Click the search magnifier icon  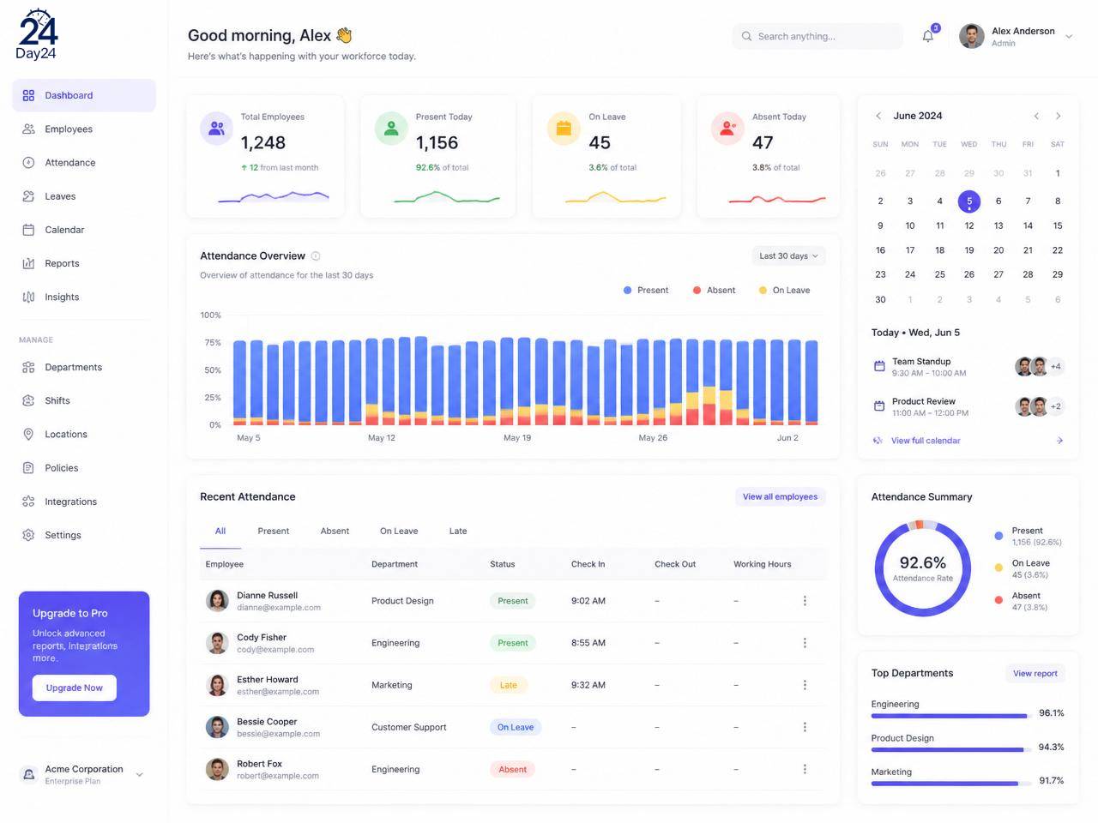(746, 36)
